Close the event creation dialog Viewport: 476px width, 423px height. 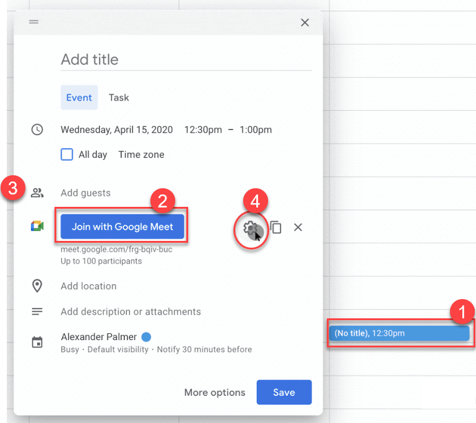[305, 22]
